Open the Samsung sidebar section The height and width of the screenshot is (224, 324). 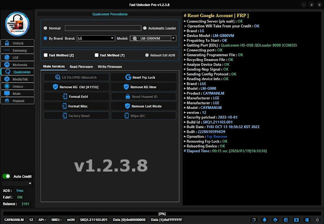(18, 50)
